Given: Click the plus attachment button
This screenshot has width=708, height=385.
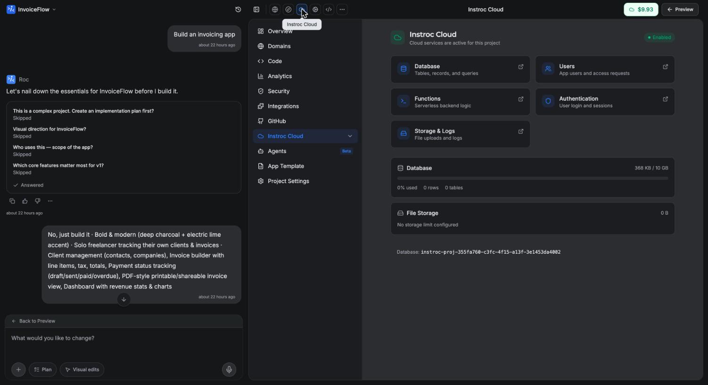Looking at the screenshot, I should pyautogui.click(x=18, y=369).
